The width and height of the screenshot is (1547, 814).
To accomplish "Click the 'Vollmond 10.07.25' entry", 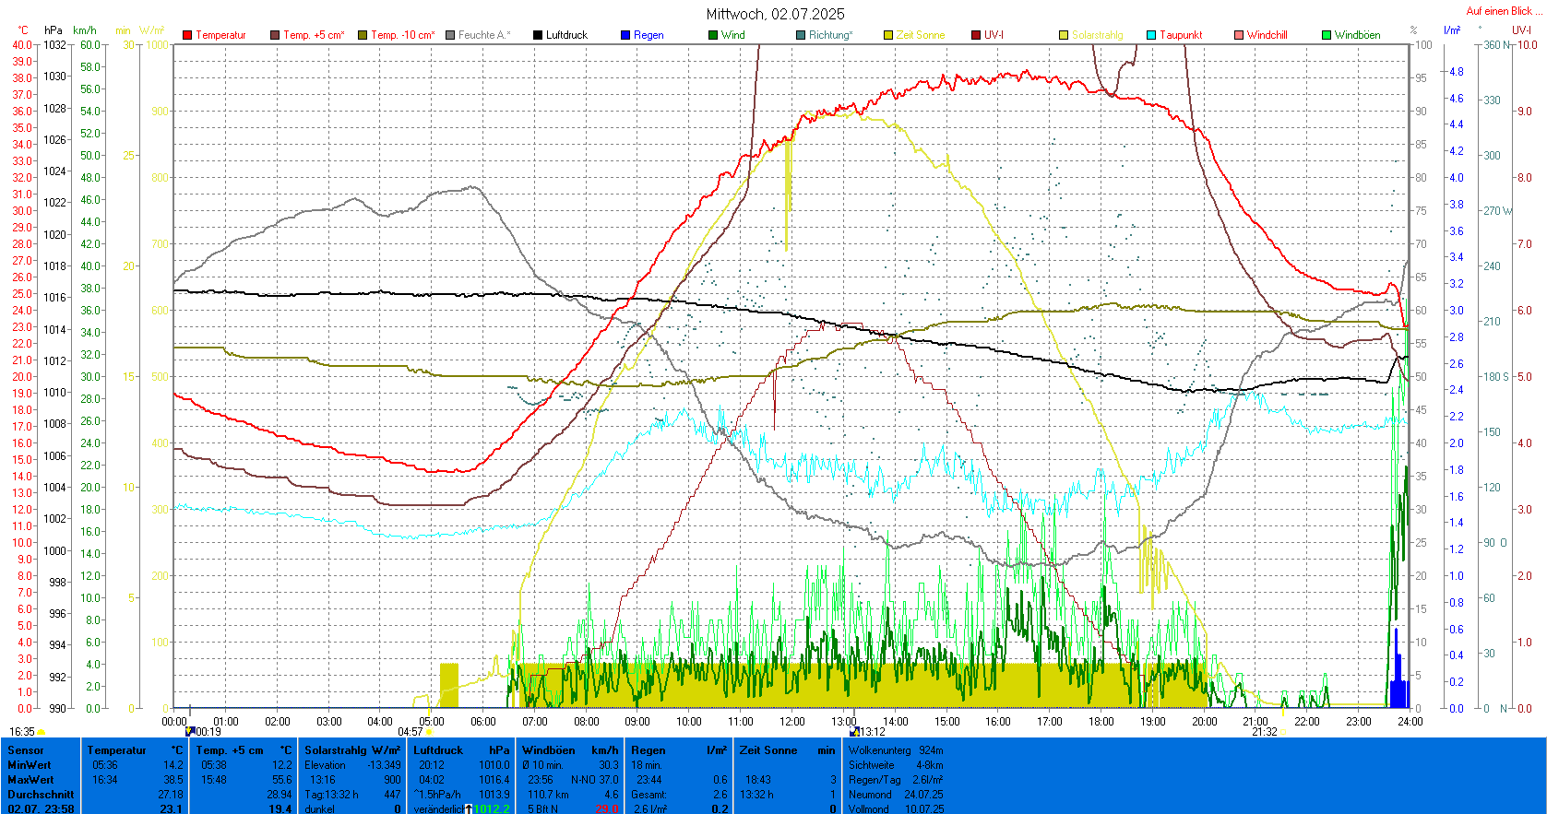I will coord(896,809).
